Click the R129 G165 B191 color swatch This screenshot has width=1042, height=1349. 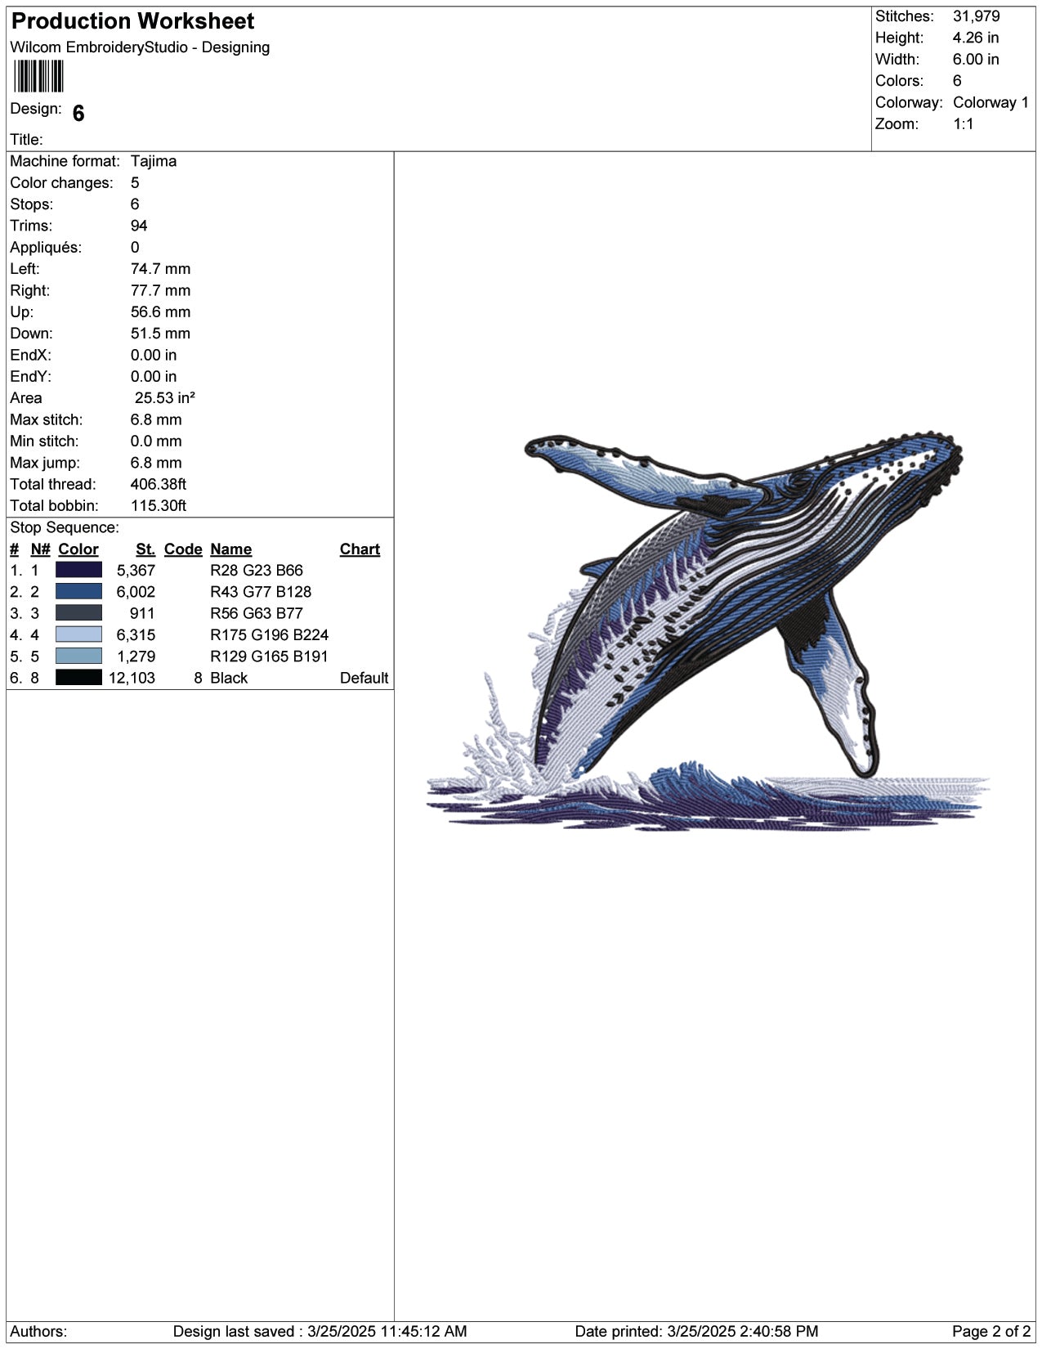point(78,656)
